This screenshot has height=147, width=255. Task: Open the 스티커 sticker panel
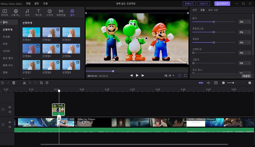tap(50, 13)
